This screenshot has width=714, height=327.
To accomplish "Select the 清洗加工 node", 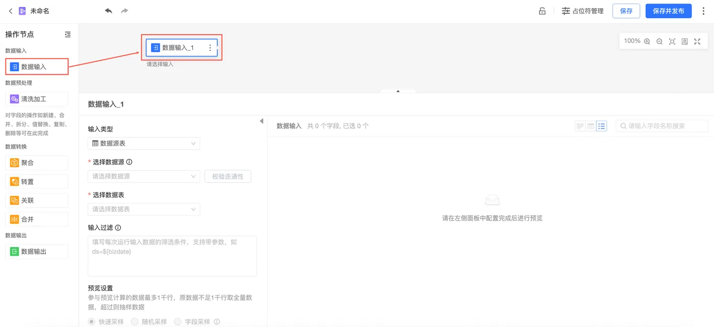I will [37, 99].
